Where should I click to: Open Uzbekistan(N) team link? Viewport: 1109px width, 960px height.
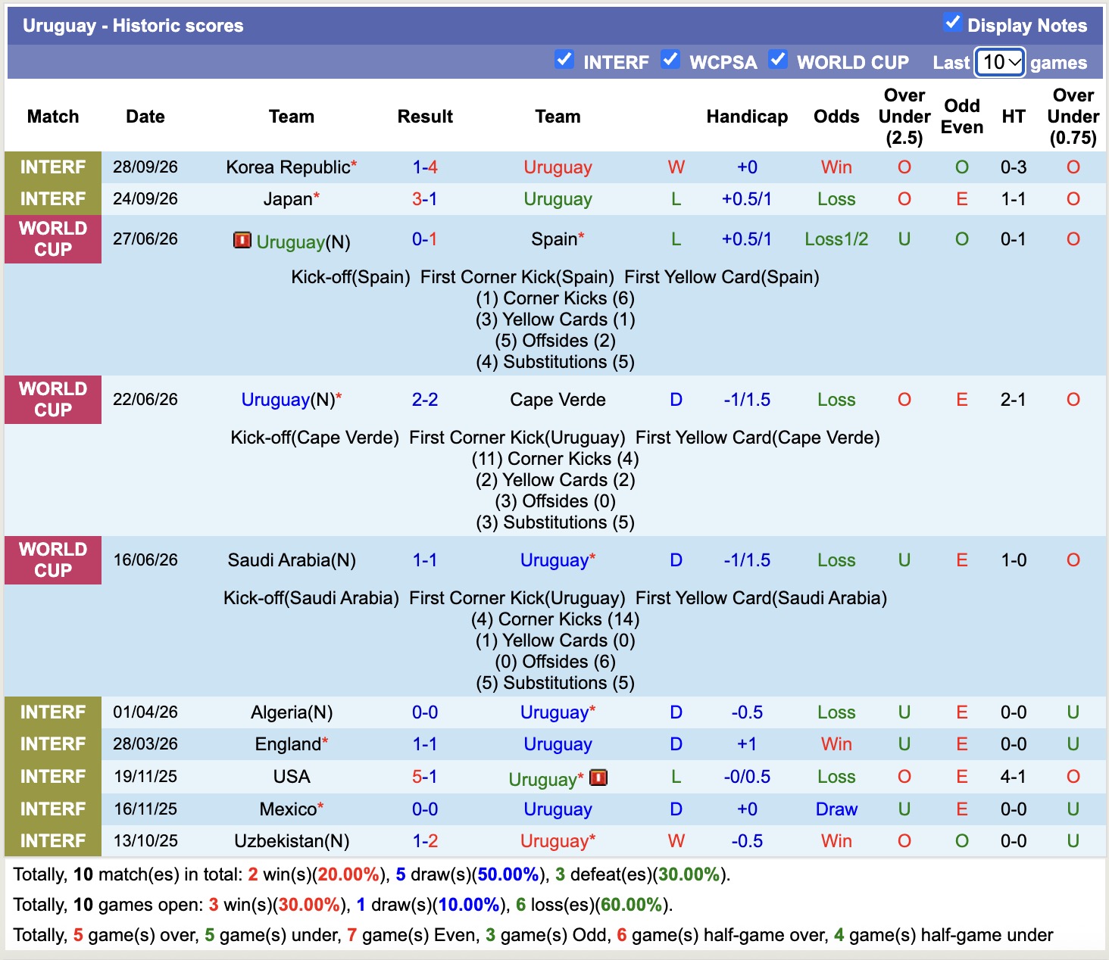(292, 841)
